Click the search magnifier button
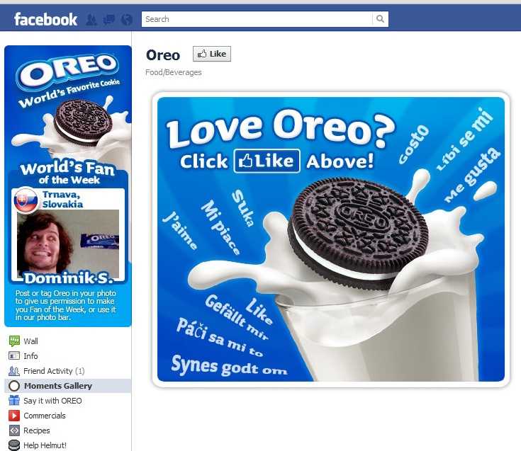The width and height of the screenshot is (521, 451). (x=381, y=19)
